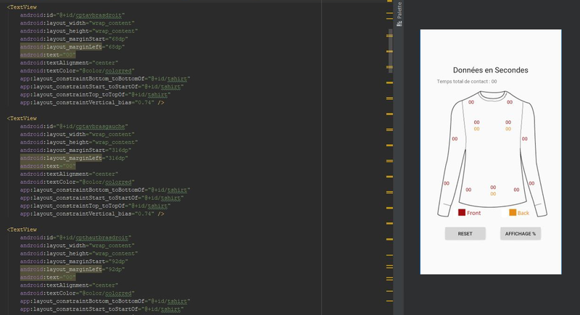Select "Temps total de contact : 00" label
The height and width of the screenshot is (315, 580).
467,82
